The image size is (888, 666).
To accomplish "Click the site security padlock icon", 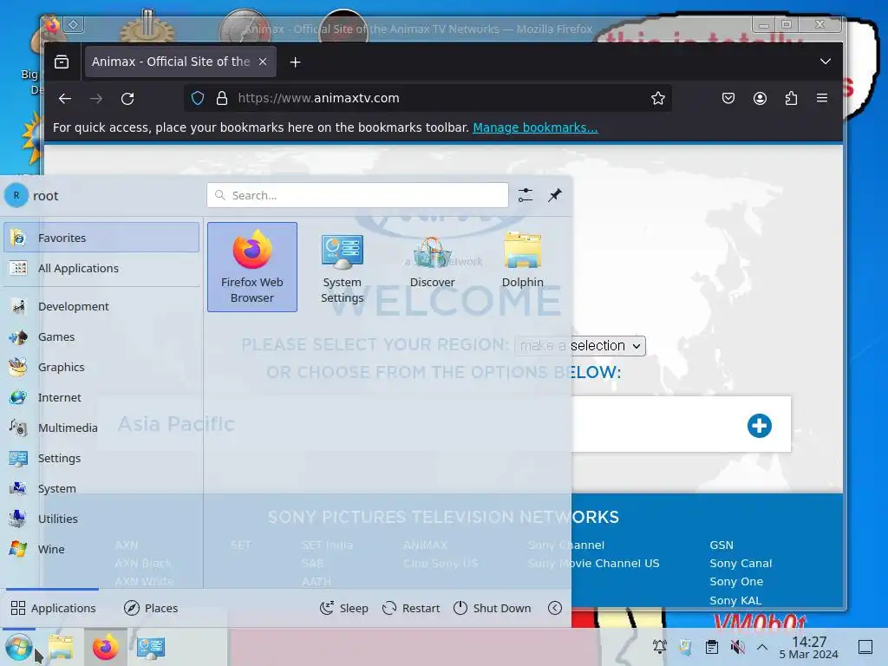I will point(222,99).
